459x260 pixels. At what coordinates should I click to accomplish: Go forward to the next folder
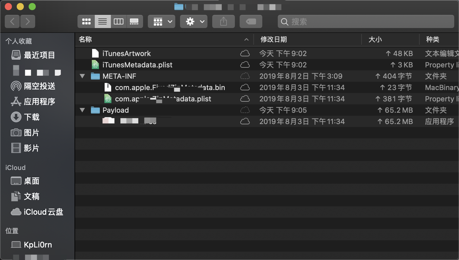coord(28,21)
